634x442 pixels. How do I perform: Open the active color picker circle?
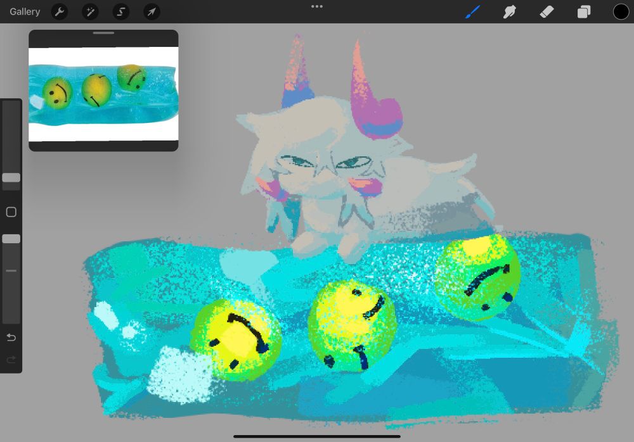click(x=621, y=12)
